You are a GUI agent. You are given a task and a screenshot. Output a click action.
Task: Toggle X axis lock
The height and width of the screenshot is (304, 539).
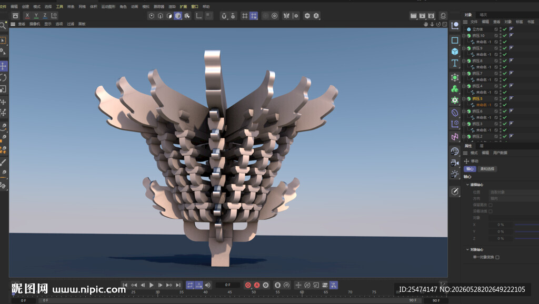tap(27, 16)
